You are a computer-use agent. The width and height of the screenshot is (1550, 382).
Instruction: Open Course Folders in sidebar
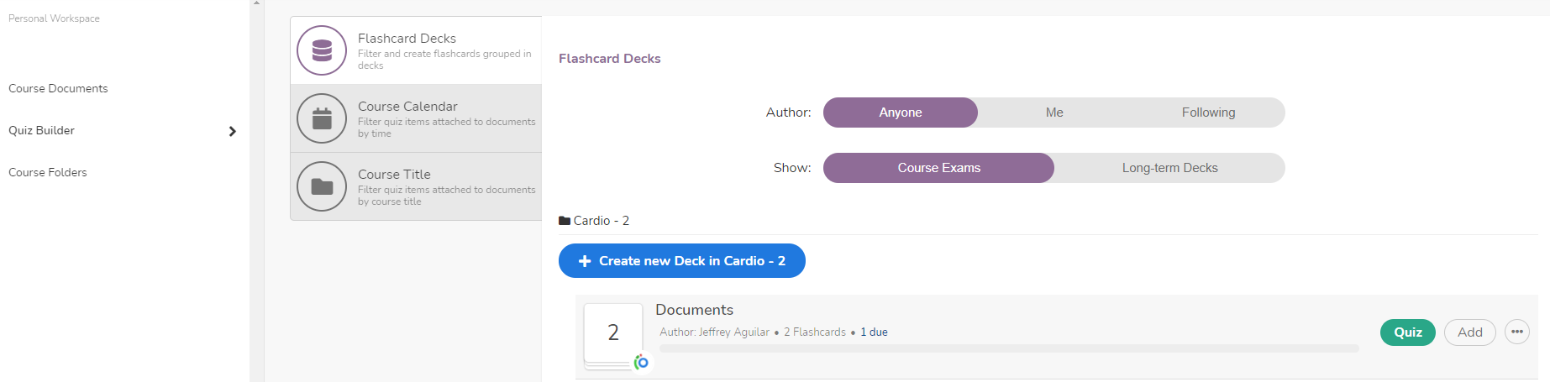click(x=48, y=172)
